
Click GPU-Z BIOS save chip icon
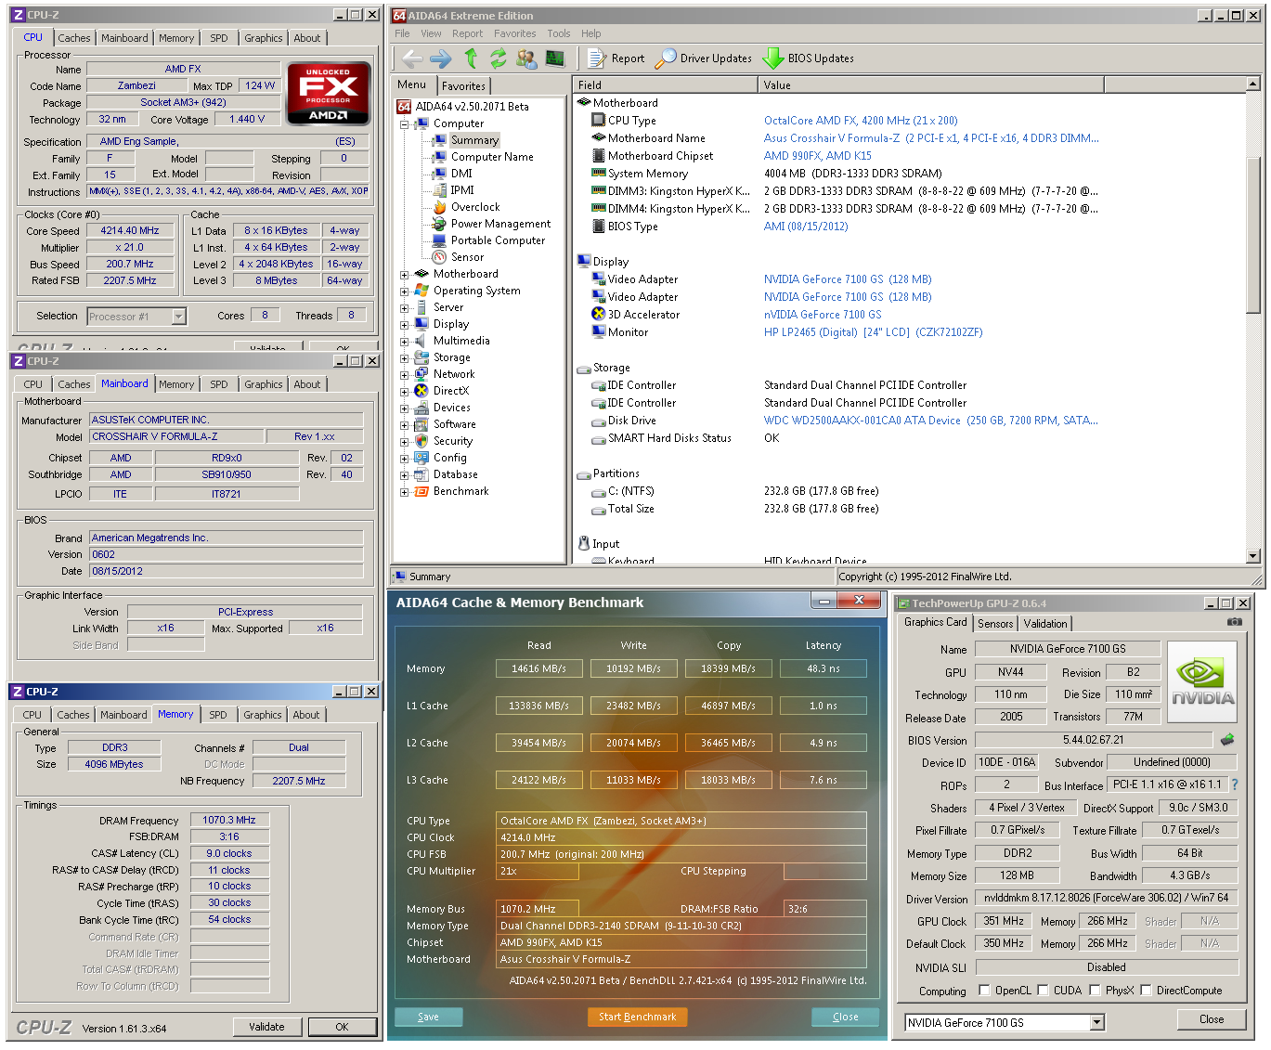pyautogui.click(x=1226, y=740)
